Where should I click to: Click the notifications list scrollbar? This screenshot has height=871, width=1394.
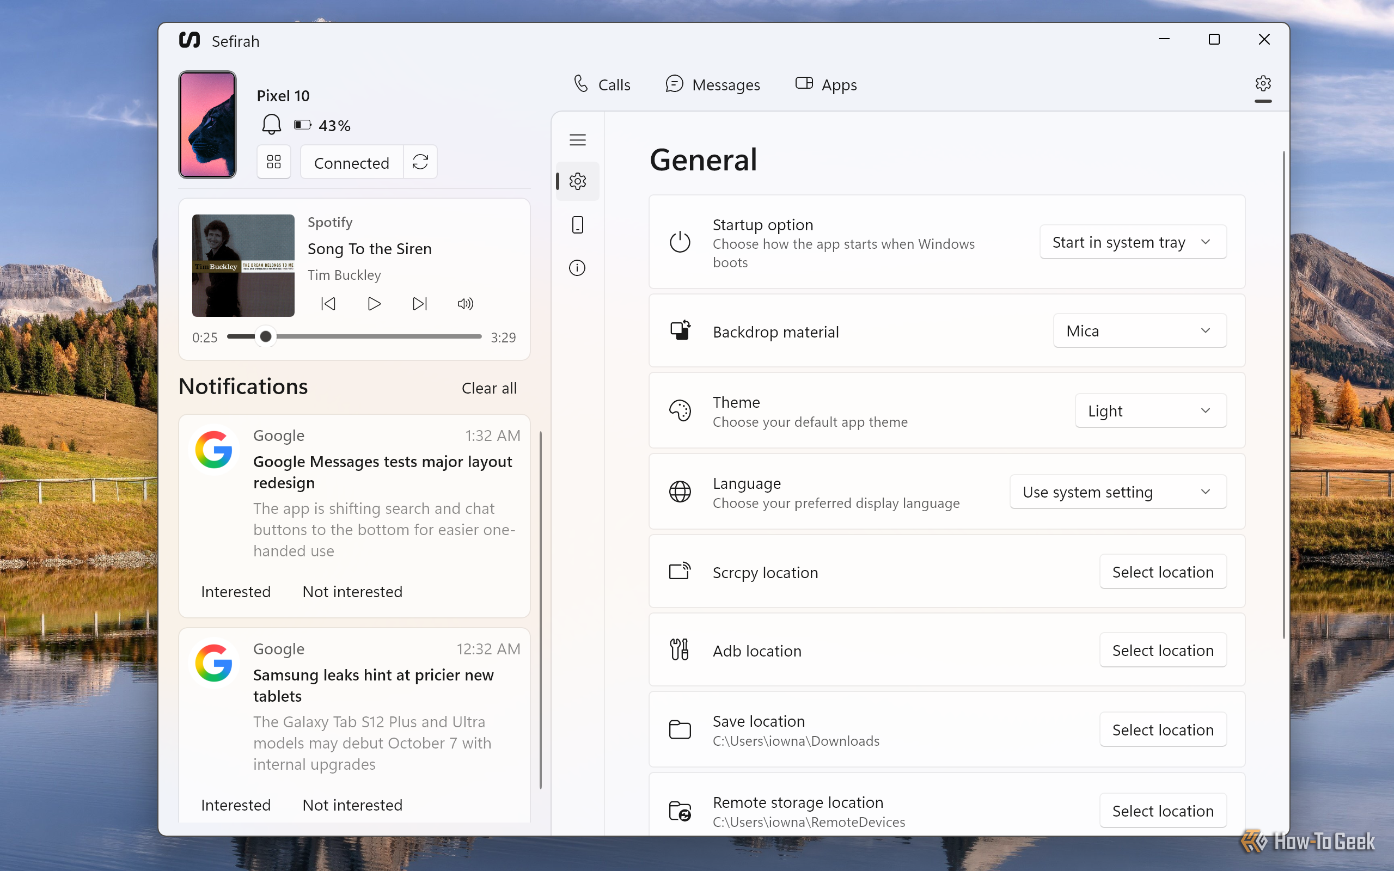(540, 610)
